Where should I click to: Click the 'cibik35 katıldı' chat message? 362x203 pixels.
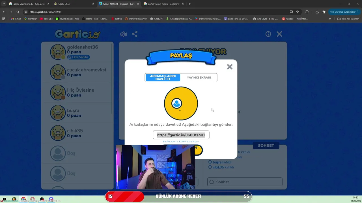(x=221, y=167)
